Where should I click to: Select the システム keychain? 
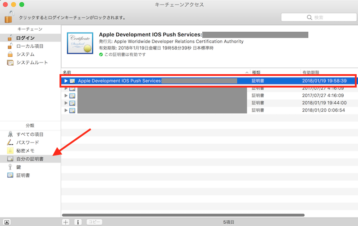(30, 54)
